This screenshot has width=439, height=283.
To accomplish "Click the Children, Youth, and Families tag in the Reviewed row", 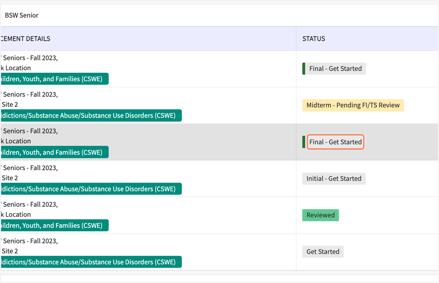I will click(54, 226).
